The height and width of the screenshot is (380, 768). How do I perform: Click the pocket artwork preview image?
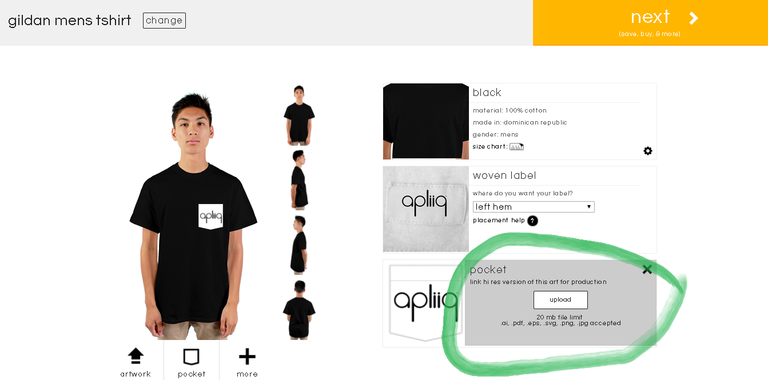424,303
